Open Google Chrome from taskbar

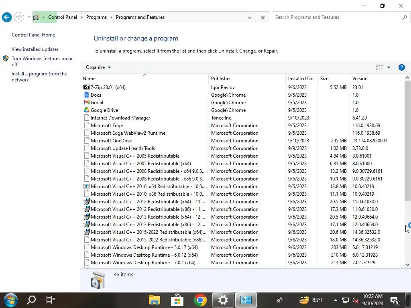(200, 300)
